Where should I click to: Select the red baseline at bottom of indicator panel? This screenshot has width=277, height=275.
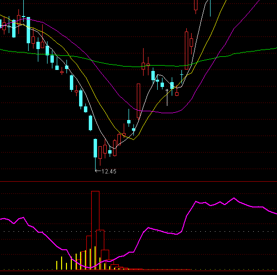[x=139, y=271]
